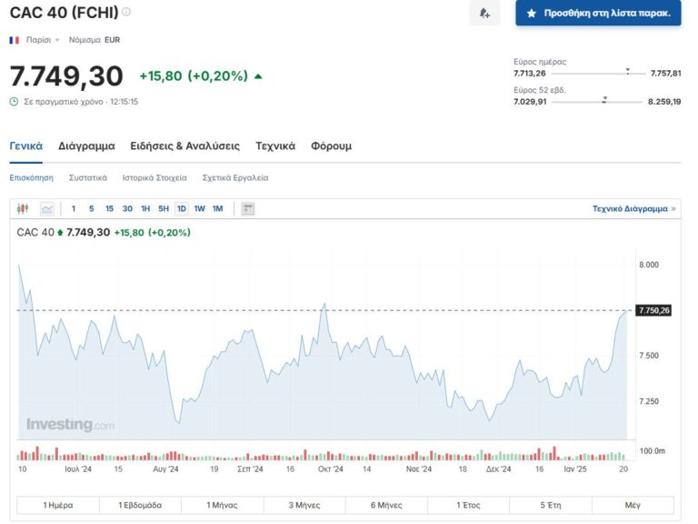The height and width of the screenshot is (524, 698).
Task: Open the Ιστορικά Στοιχεία link
Action: pyautogui.click(x=155, y=178)
